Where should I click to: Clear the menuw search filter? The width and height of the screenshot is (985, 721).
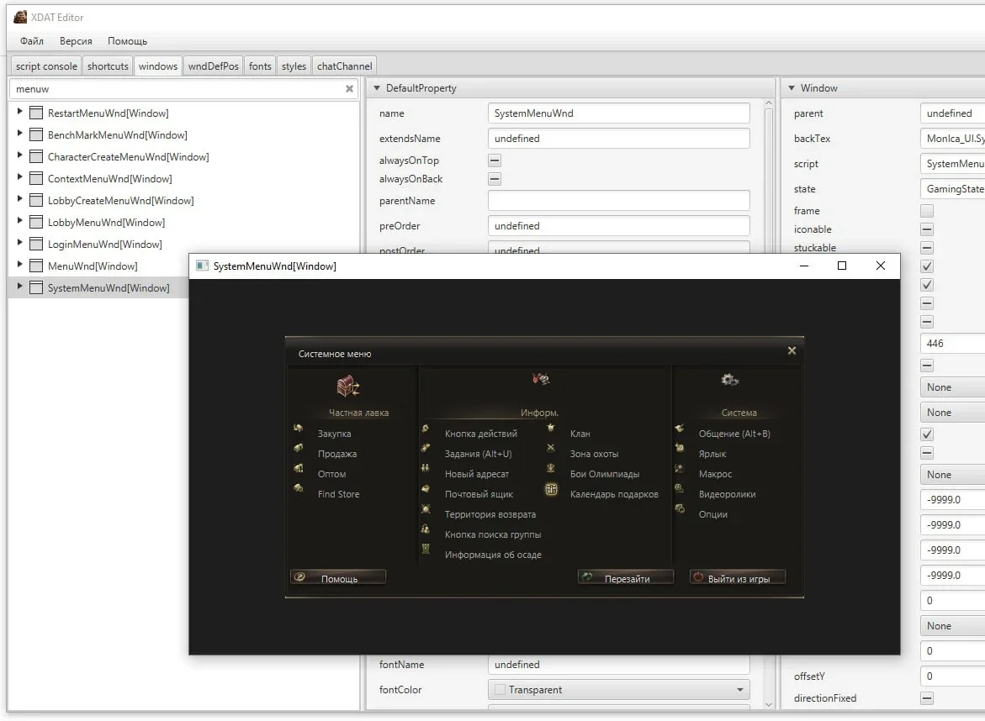(349, 89)
